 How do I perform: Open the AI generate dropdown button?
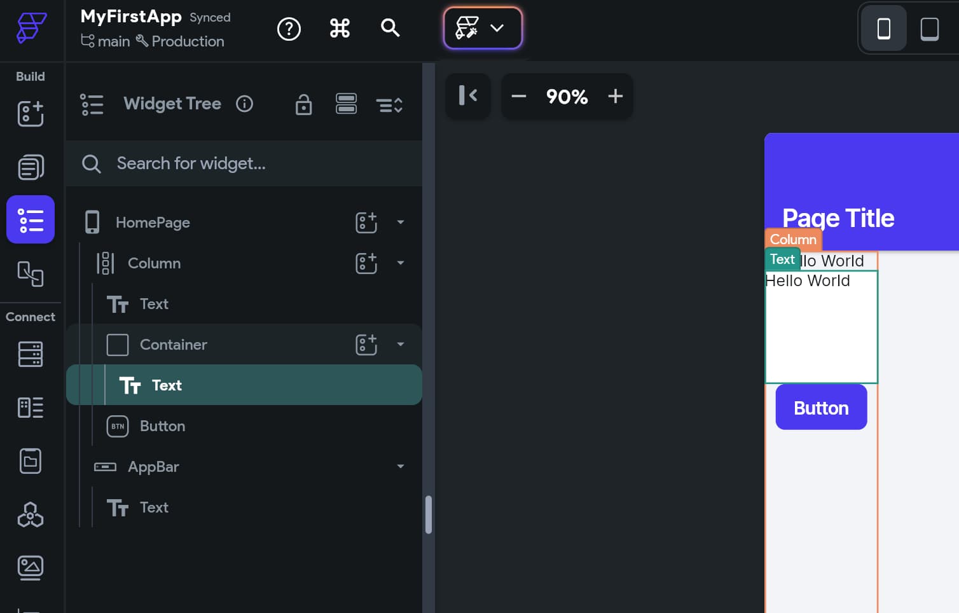[x=483, y=28]
